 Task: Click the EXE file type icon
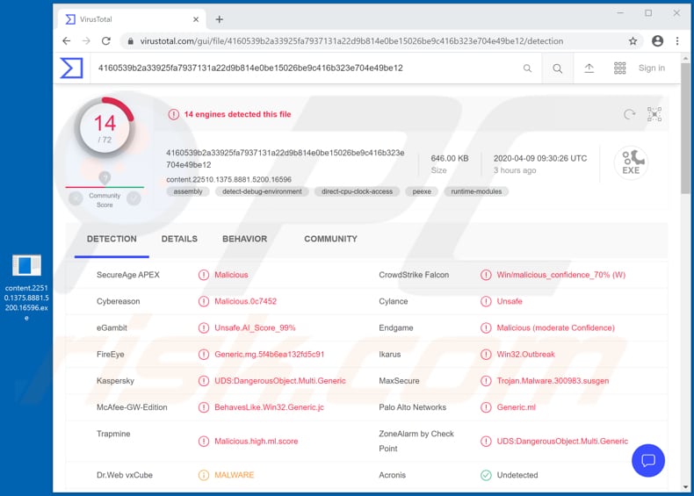(631, 162)
